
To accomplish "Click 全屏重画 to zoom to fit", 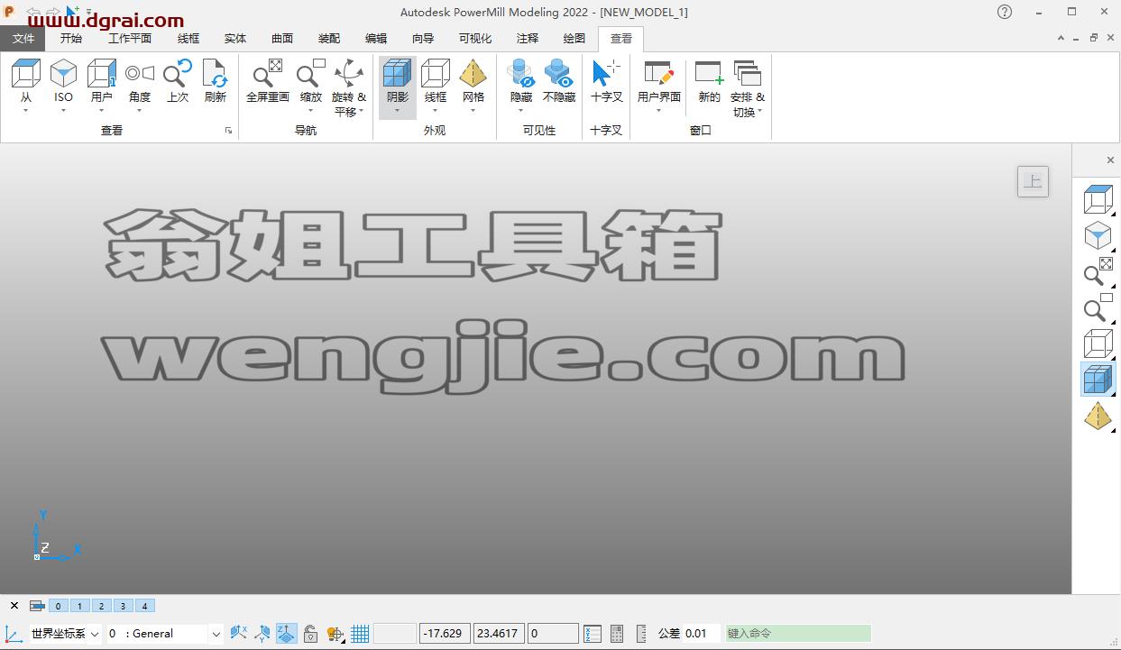I will [x=268, y=81].
